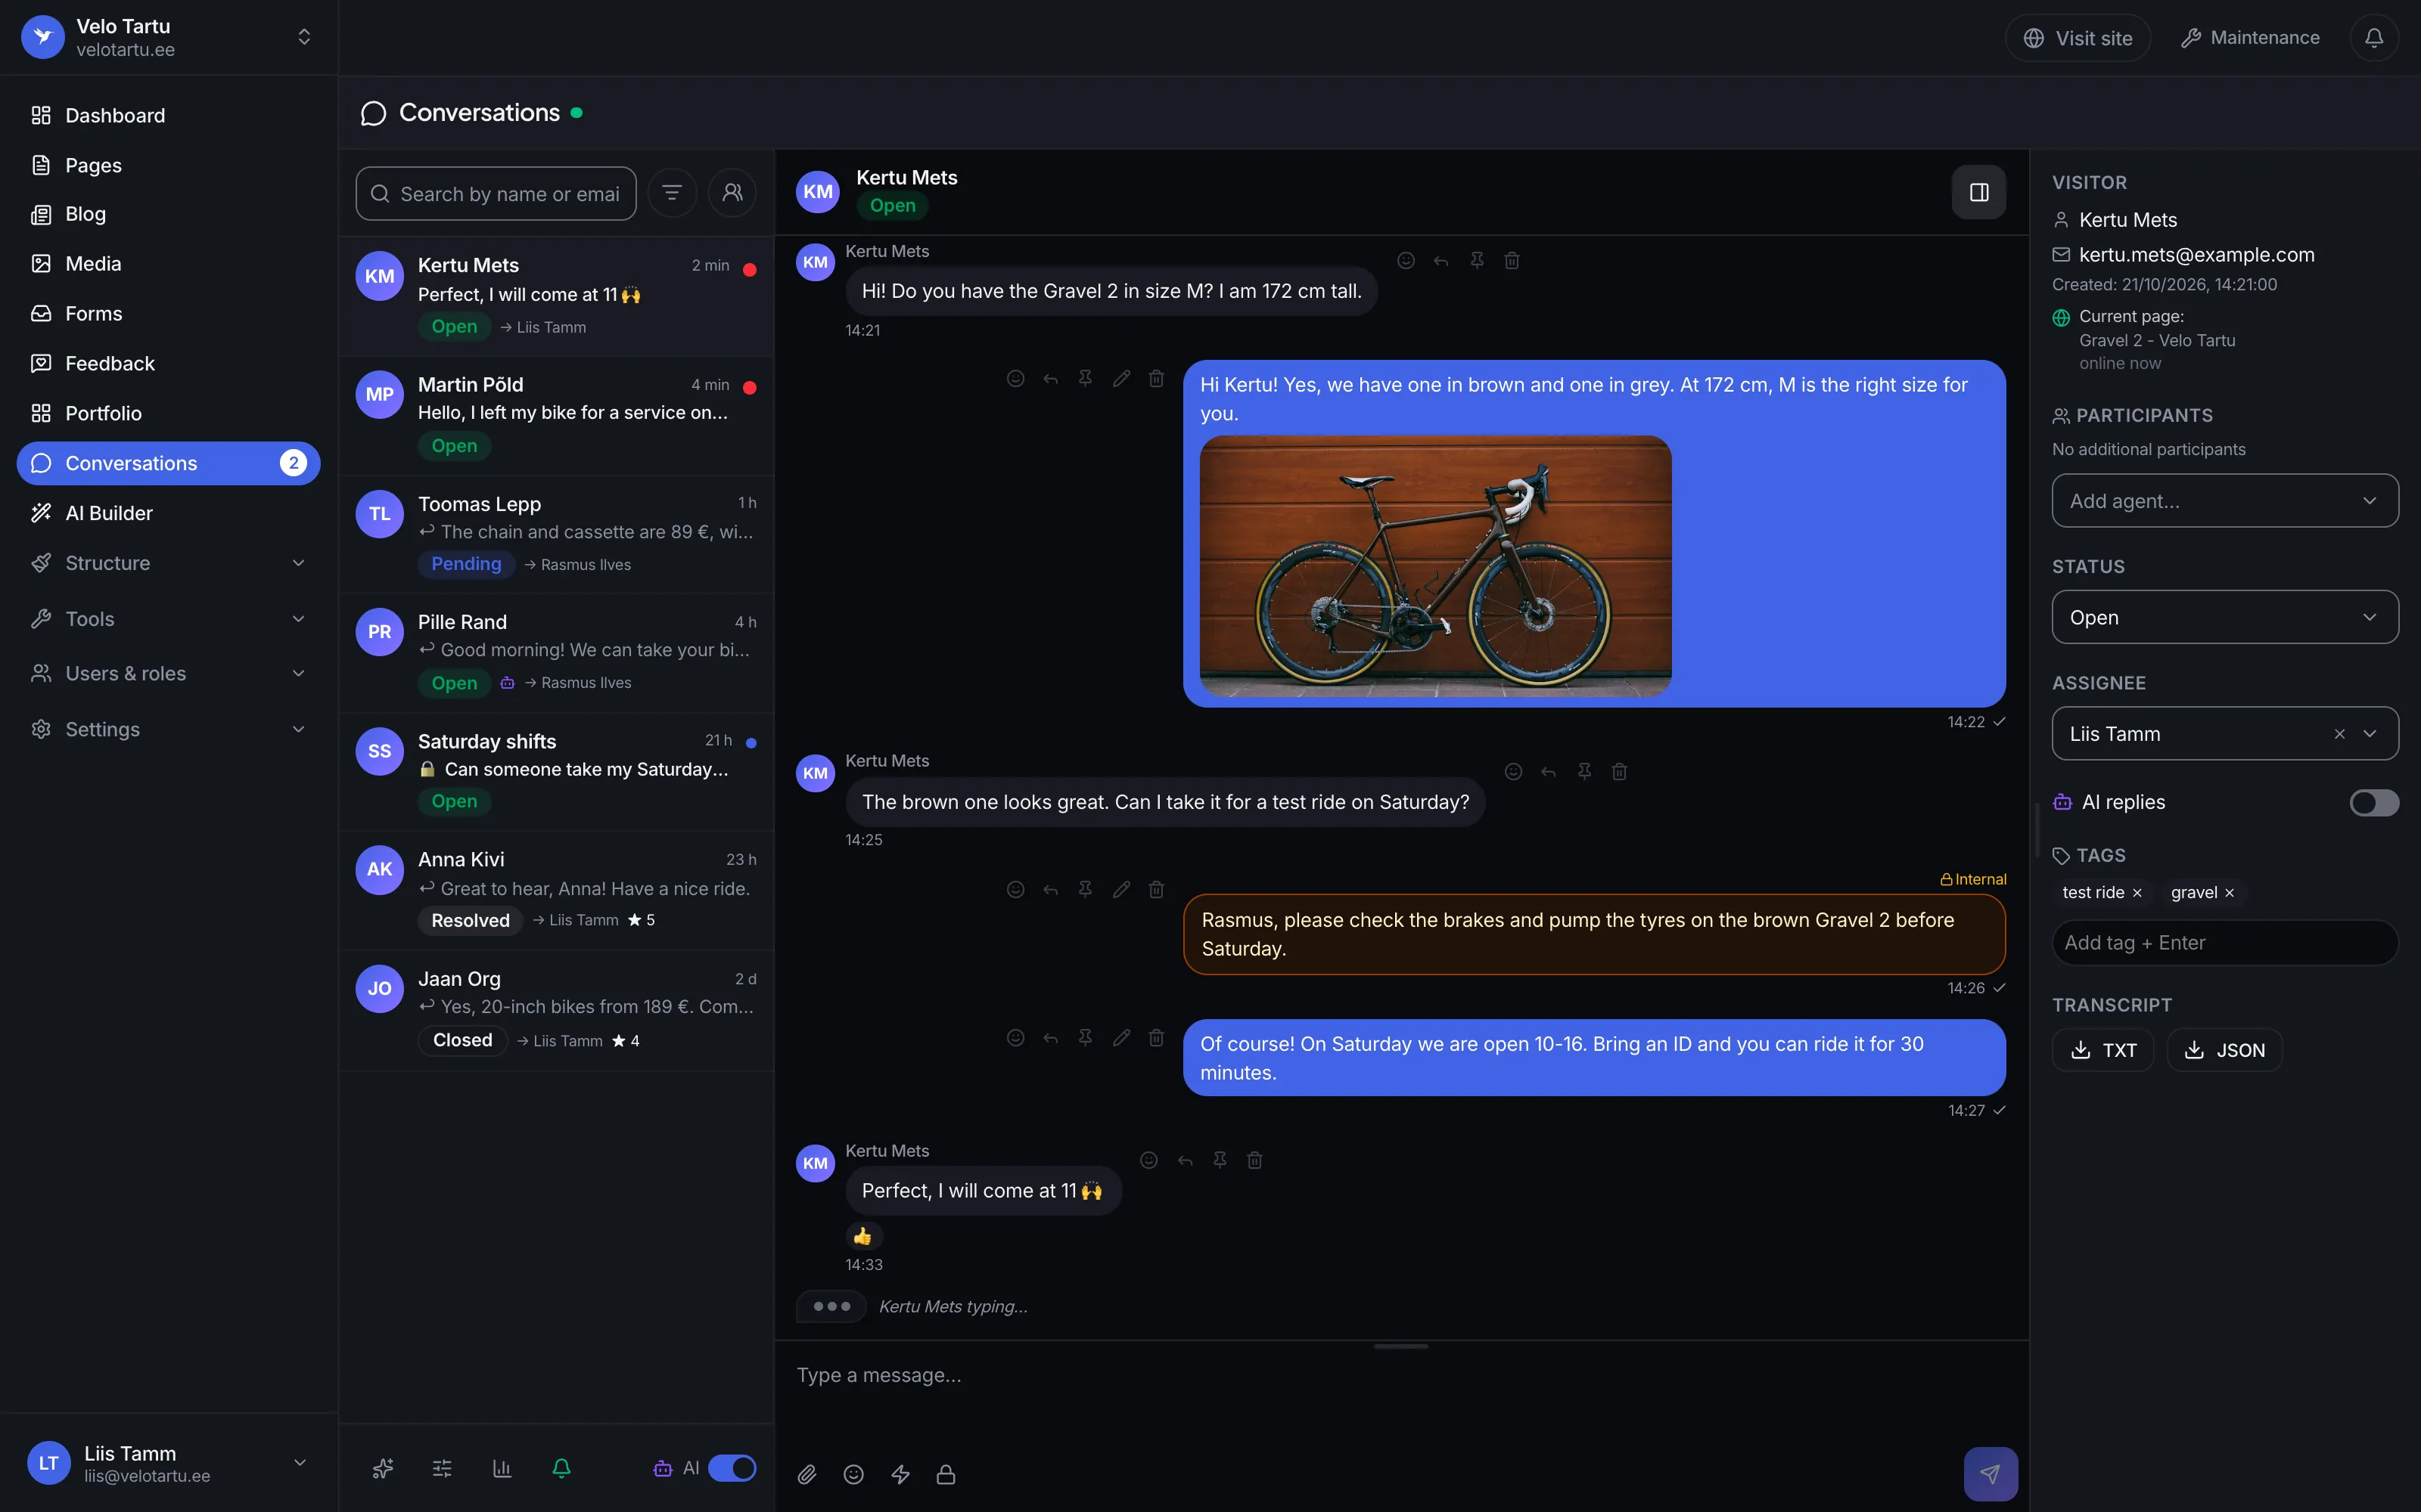Edit the internal note to Rasmus

(x=1121, y=889)
